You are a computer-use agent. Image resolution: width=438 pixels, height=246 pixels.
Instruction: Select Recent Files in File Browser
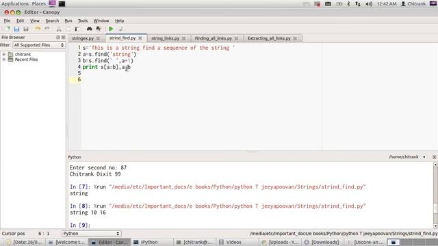point(26,59)
